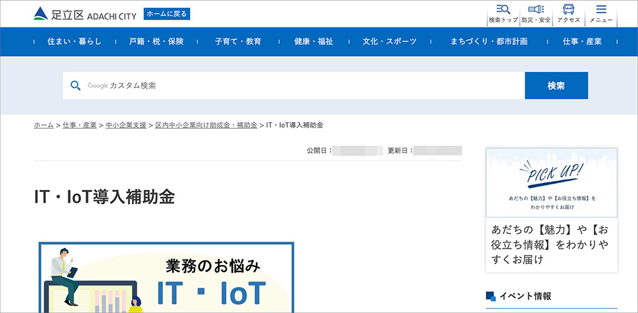Click blue squares icon beside イベント情報
This screenshot has width=638, height=313.
coord(491,296)
